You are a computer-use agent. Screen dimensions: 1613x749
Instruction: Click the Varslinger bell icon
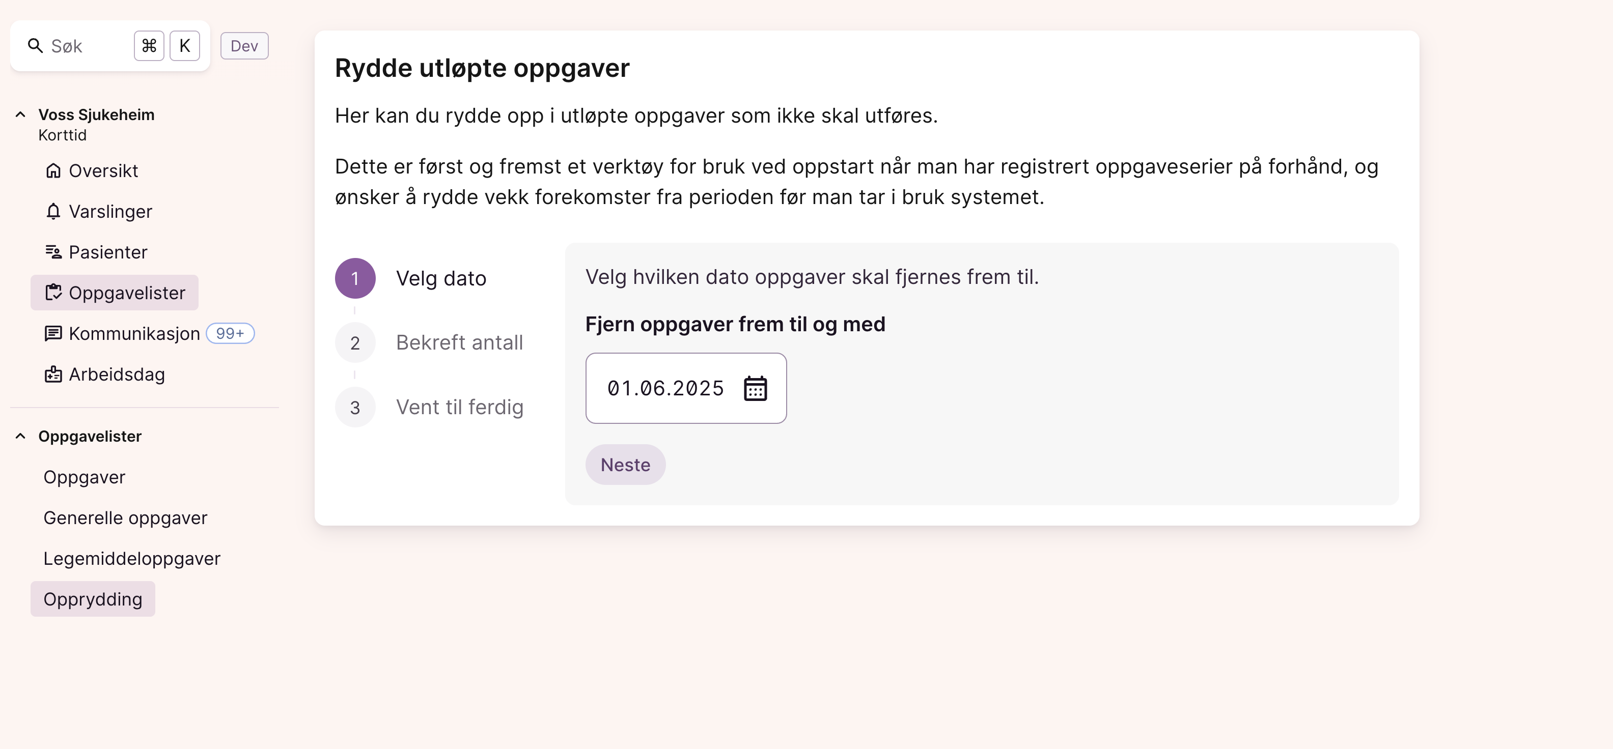tap(53, 212)
